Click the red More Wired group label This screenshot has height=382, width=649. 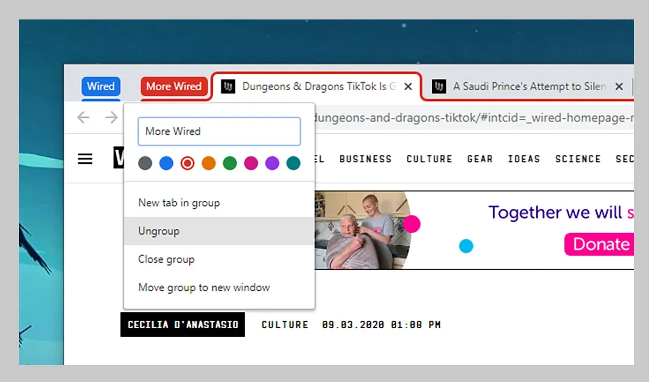[174, 87]
